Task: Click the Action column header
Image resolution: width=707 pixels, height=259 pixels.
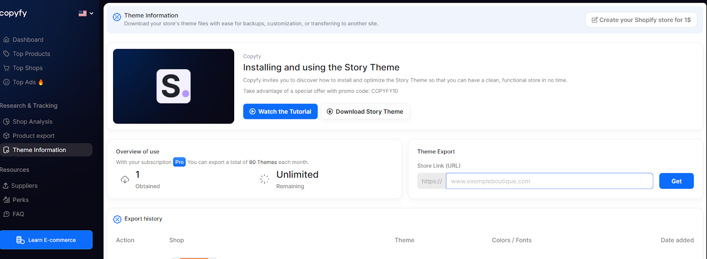Action: 125,240
